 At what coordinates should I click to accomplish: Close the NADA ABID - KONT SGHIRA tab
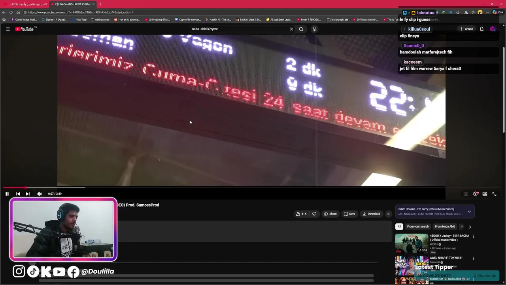(93, 4)
